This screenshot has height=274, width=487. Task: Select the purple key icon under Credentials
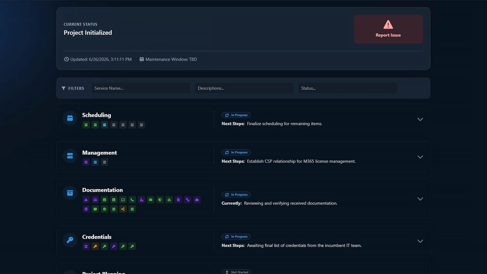(114, 246)
